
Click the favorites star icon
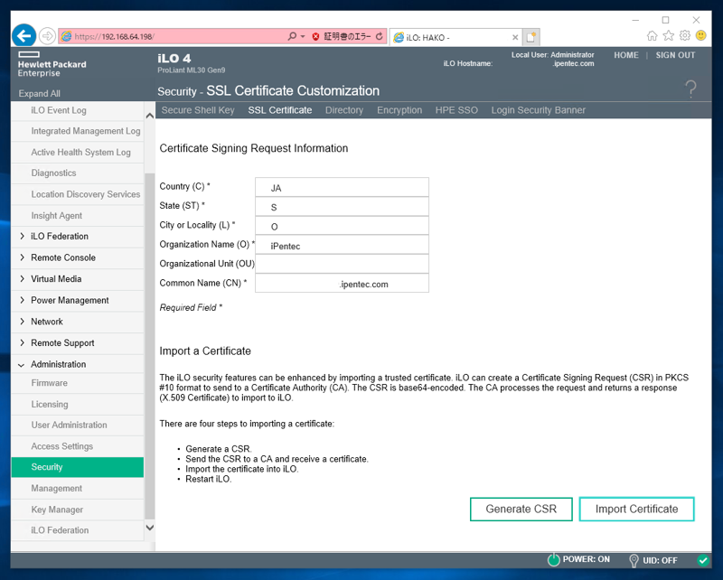pyautogui.click(x=668, y=35)
